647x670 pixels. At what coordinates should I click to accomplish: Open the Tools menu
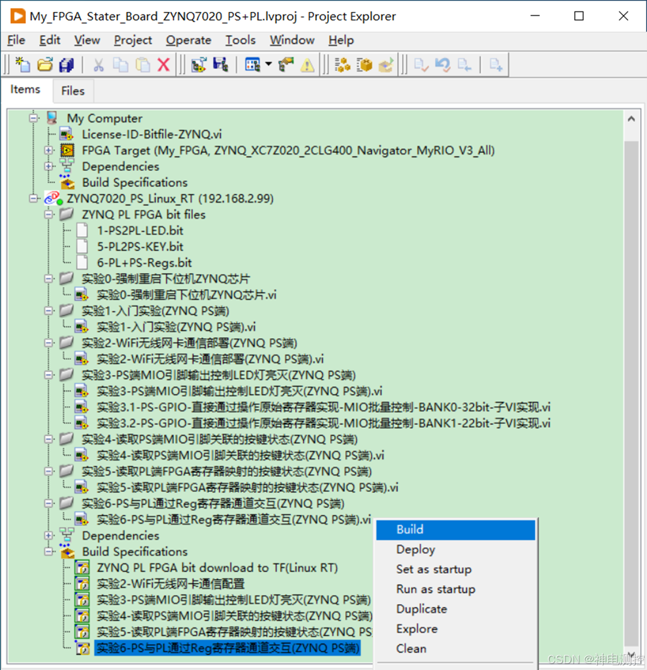pyautogui.click(x=240, y=40)
